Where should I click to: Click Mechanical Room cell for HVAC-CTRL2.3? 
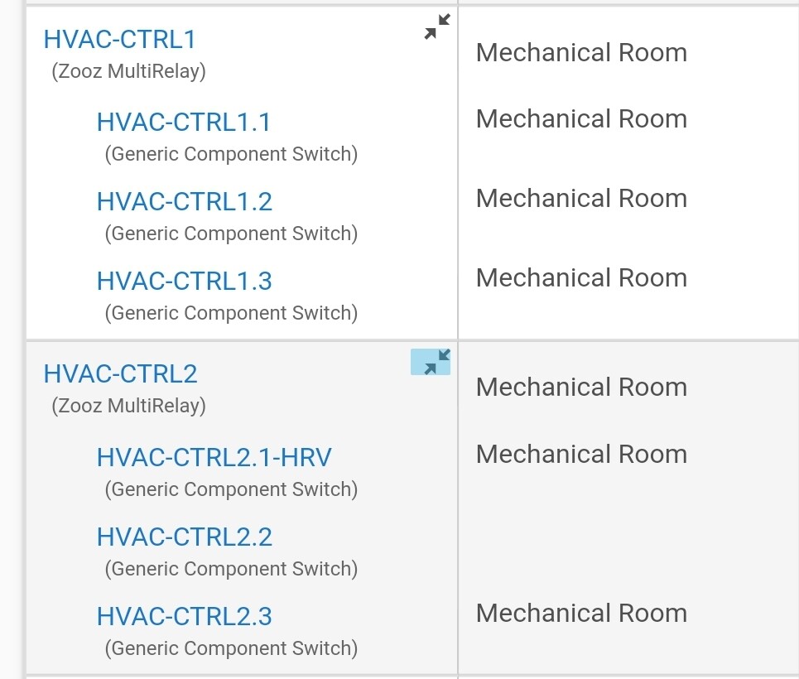[581, 614]
